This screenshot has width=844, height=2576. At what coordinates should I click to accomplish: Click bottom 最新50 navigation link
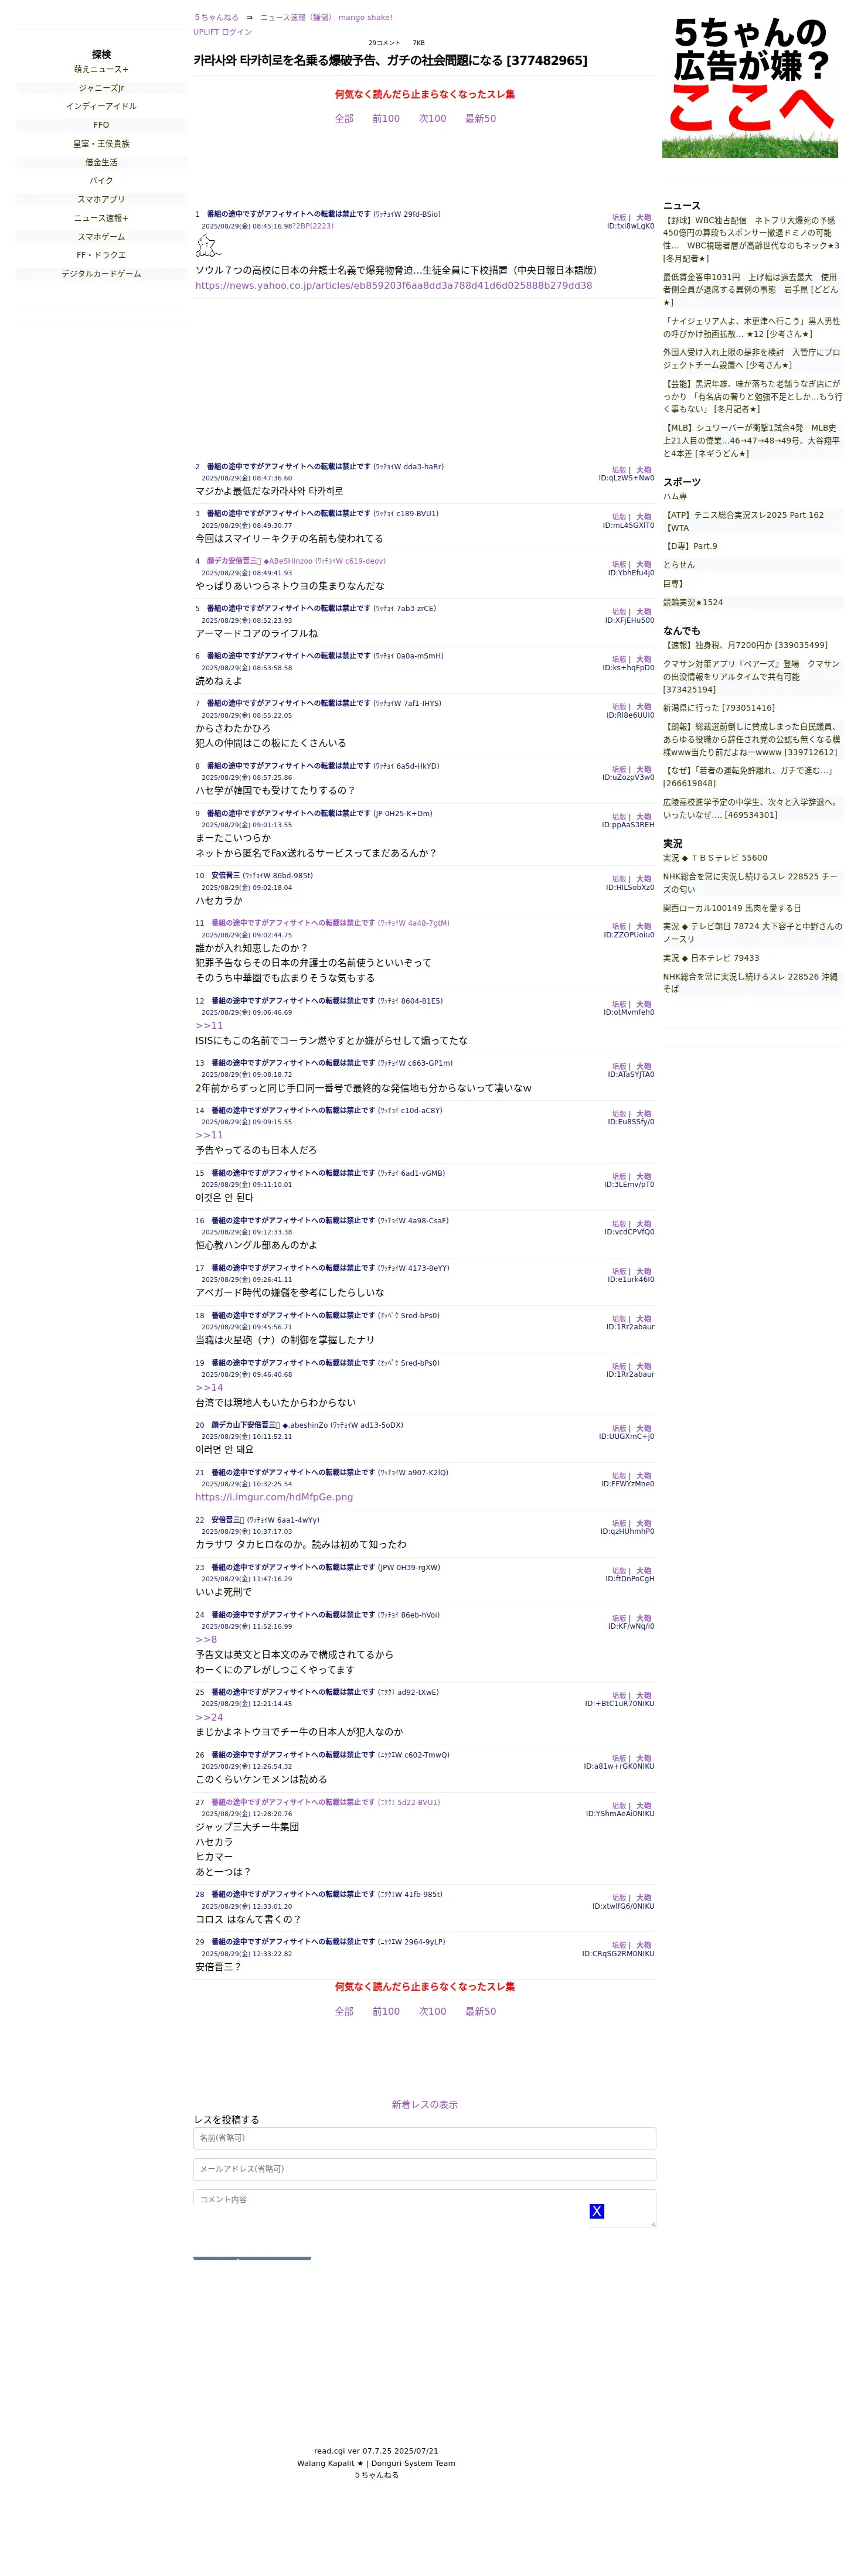click(480, 2011)
